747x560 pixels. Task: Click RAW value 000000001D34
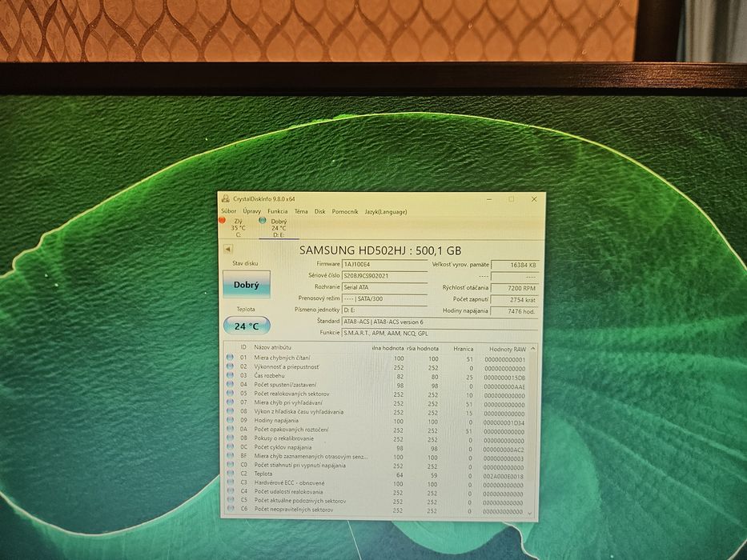(504, 423)
